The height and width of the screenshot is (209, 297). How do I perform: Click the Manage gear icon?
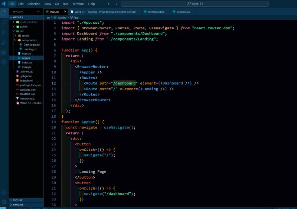pos(4,202)
